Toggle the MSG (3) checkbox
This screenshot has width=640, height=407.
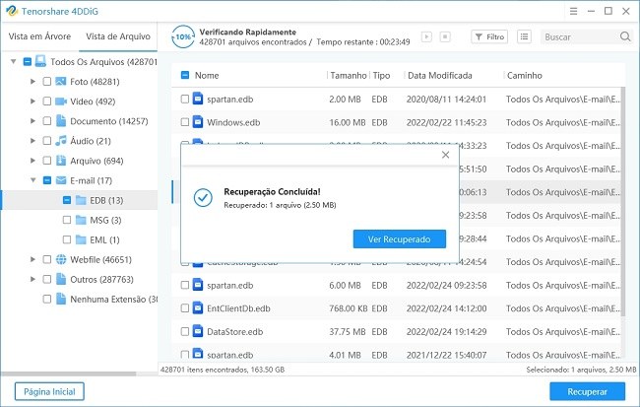67,220
